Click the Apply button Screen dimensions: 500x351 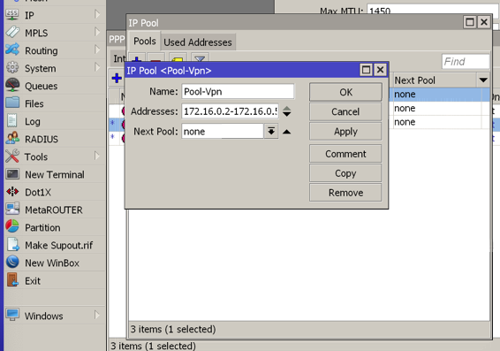(x=345, y=132)
